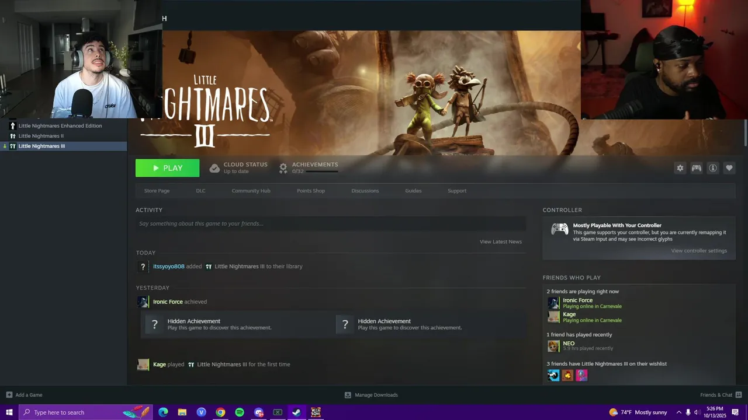The width and height of the screenshot is (748, 420).
Task: Open Google Chrome from taskbar
Action: coord(220,412)
